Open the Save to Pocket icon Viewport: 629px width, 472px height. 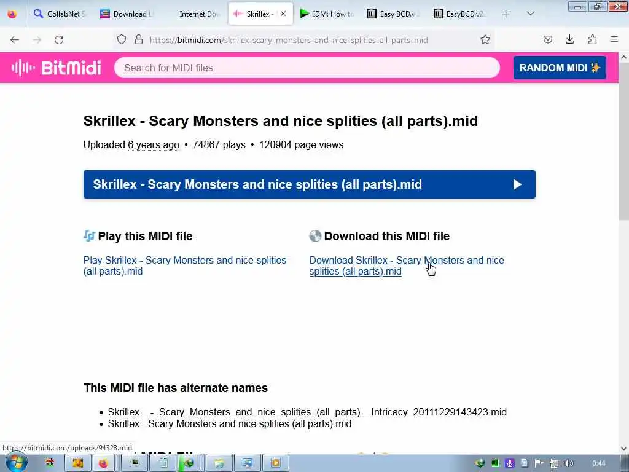coord(548,39)
